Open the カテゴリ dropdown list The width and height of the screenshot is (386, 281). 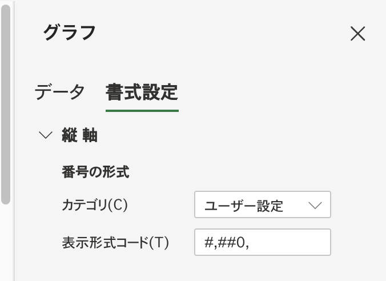point(262,204)
